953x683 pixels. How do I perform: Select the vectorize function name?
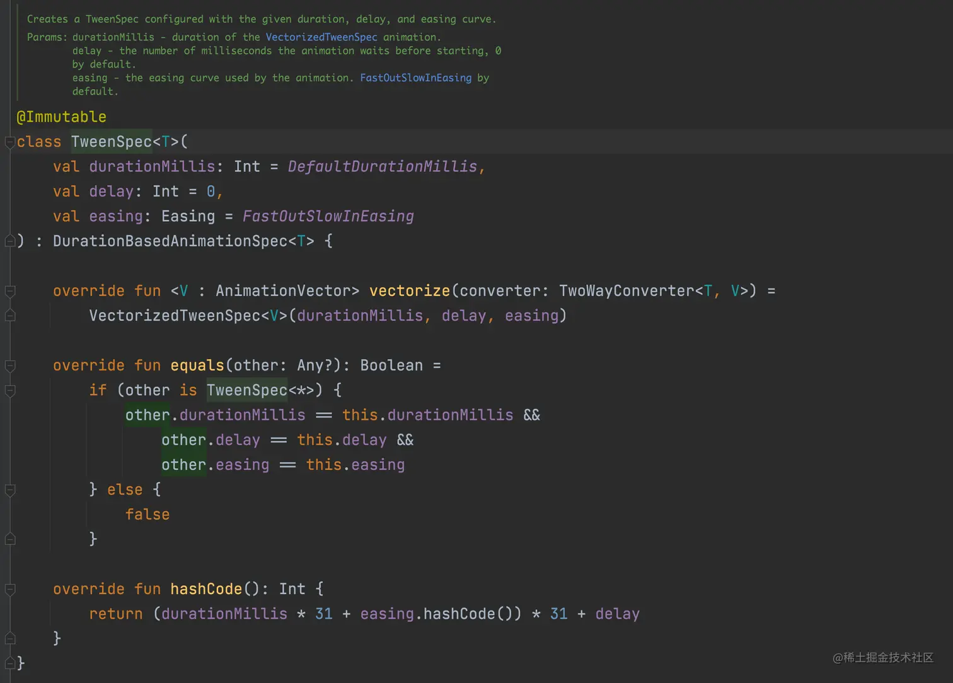[410, 290]
